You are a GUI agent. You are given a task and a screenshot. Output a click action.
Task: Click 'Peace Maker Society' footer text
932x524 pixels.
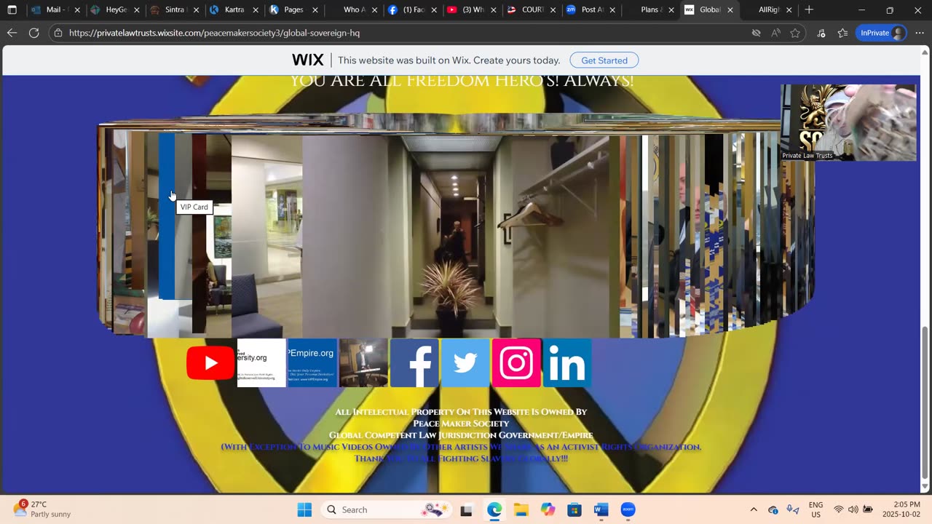click(461, 424)
